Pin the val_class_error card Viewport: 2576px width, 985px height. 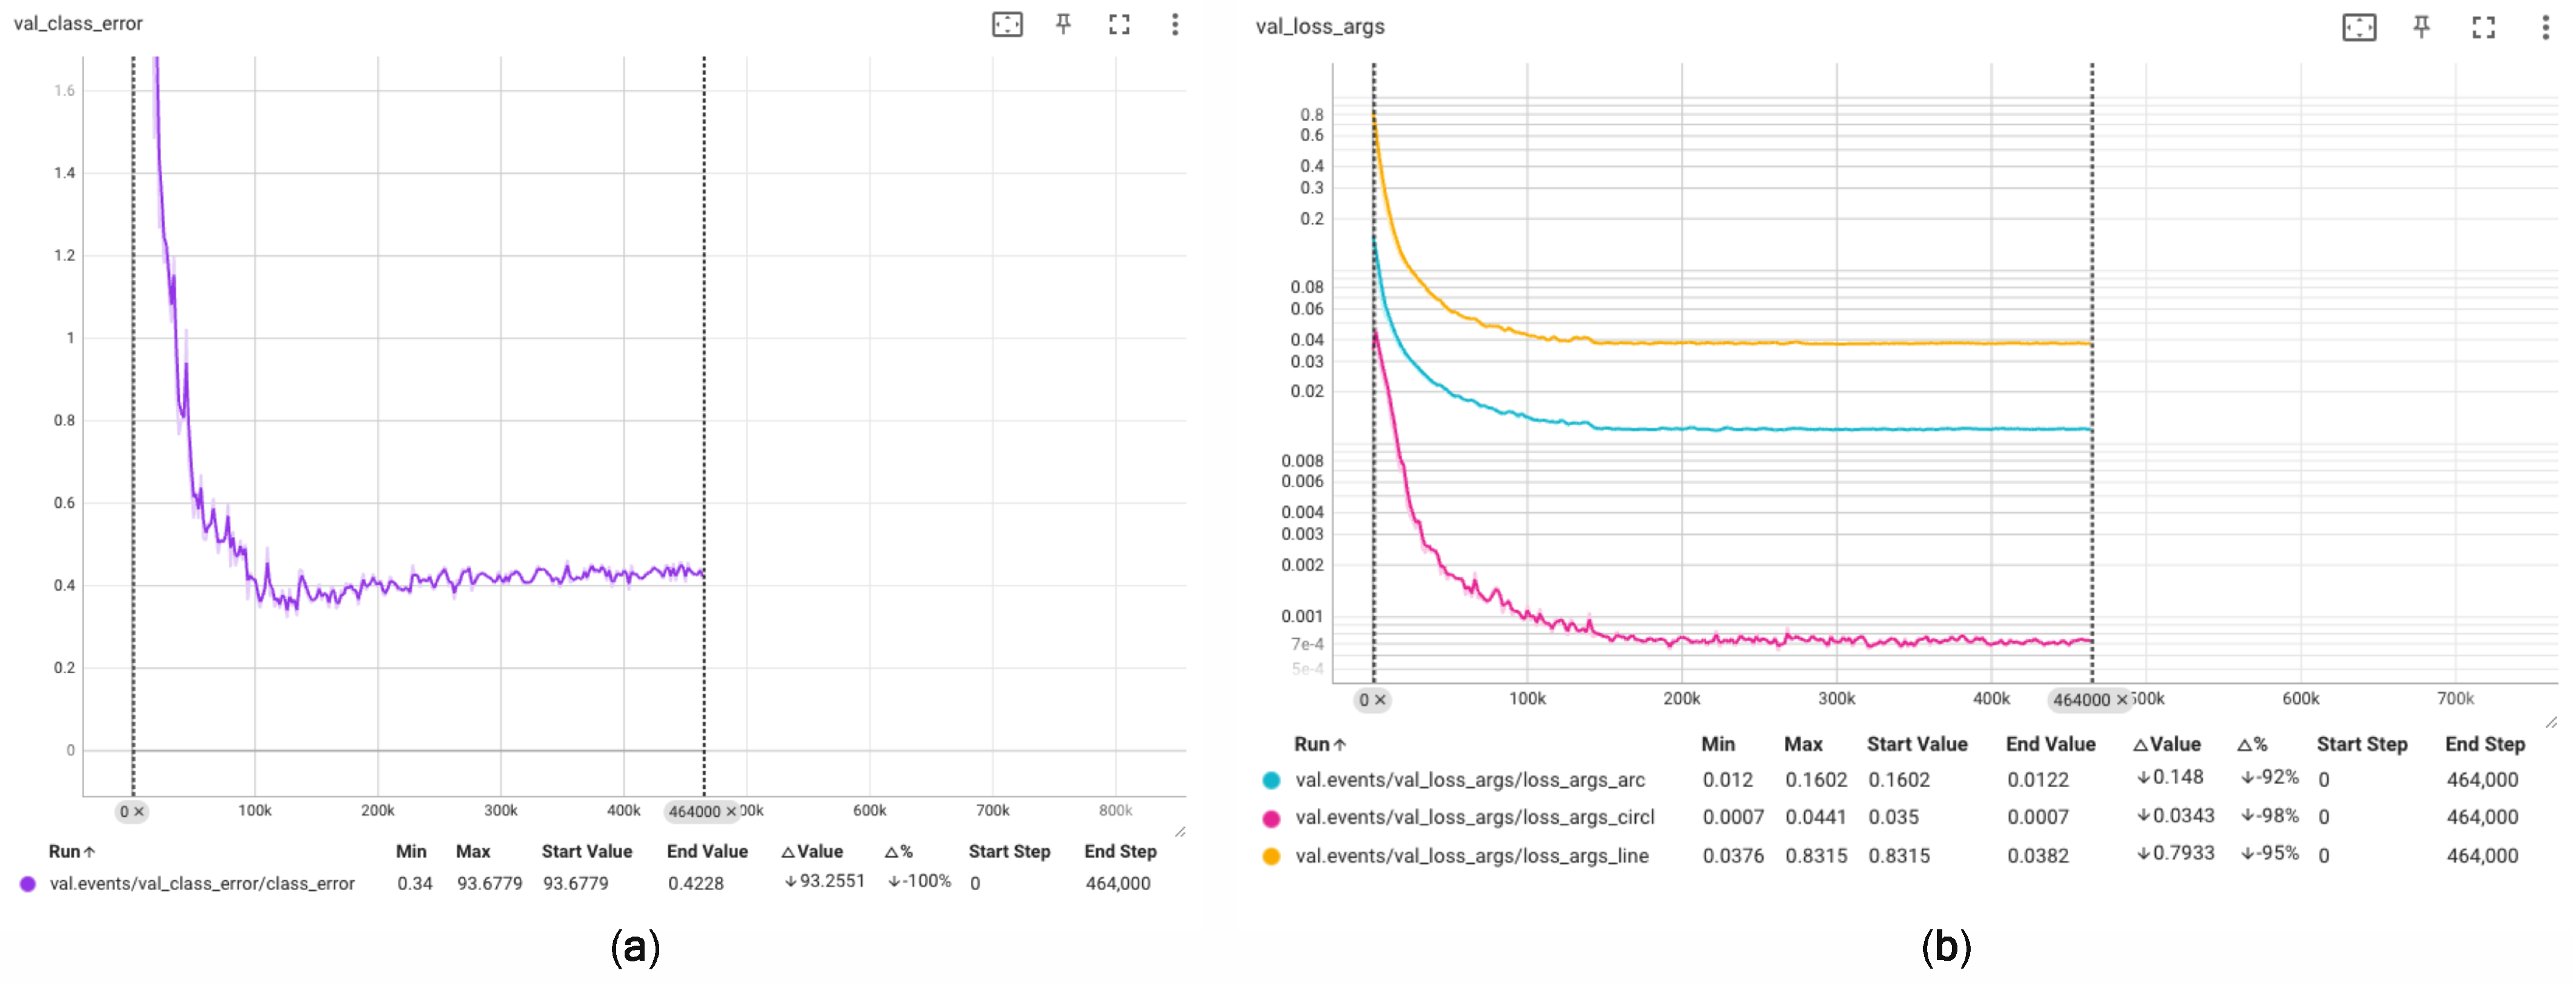(x=1063, y=24)
